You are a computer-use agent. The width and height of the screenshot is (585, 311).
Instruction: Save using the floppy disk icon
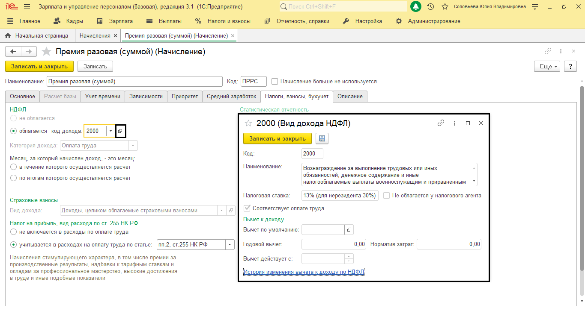point(322,138)
